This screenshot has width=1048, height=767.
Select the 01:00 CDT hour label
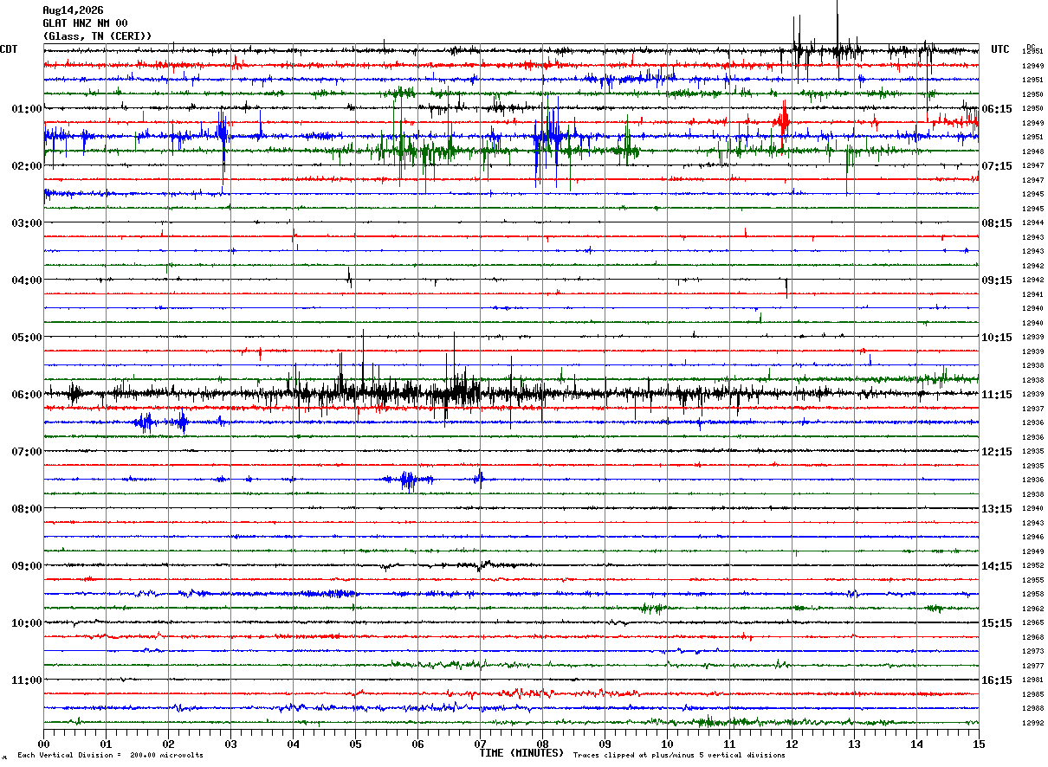tap(27, 108)
